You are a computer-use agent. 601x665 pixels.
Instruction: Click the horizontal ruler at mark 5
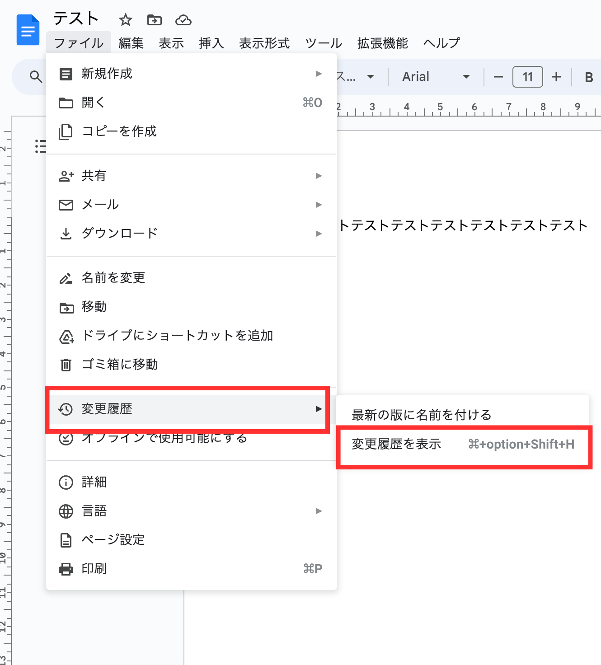point(440,108)
